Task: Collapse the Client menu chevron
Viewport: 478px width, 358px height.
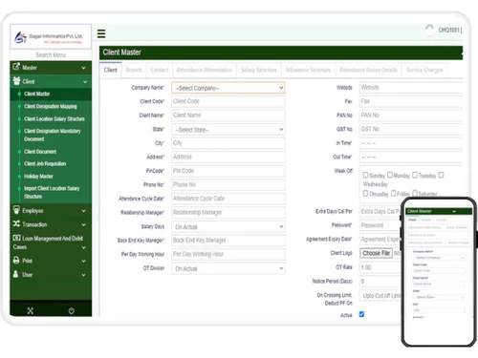Action: [85, 82]
